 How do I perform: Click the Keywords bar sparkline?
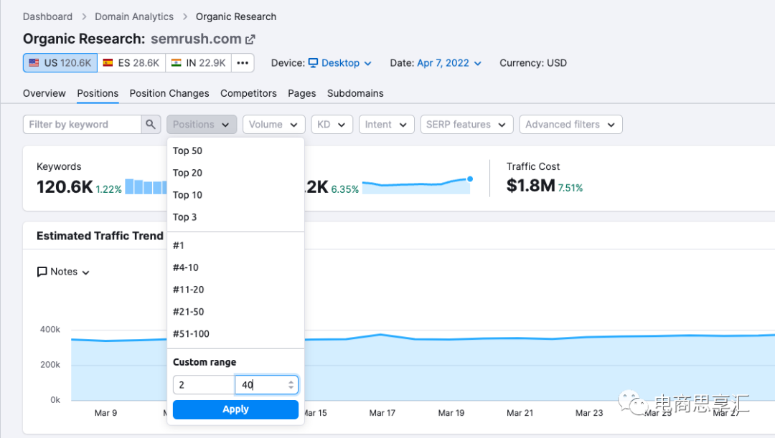146,186
